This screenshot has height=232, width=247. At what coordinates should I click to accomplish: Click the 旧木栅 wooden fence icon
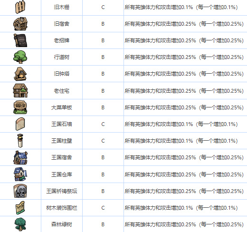[20, 7]
